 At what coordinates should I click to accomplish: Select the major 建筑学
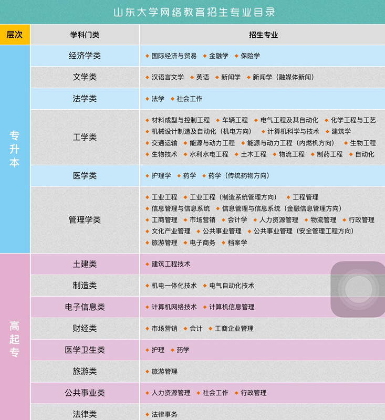click(341, 131)
